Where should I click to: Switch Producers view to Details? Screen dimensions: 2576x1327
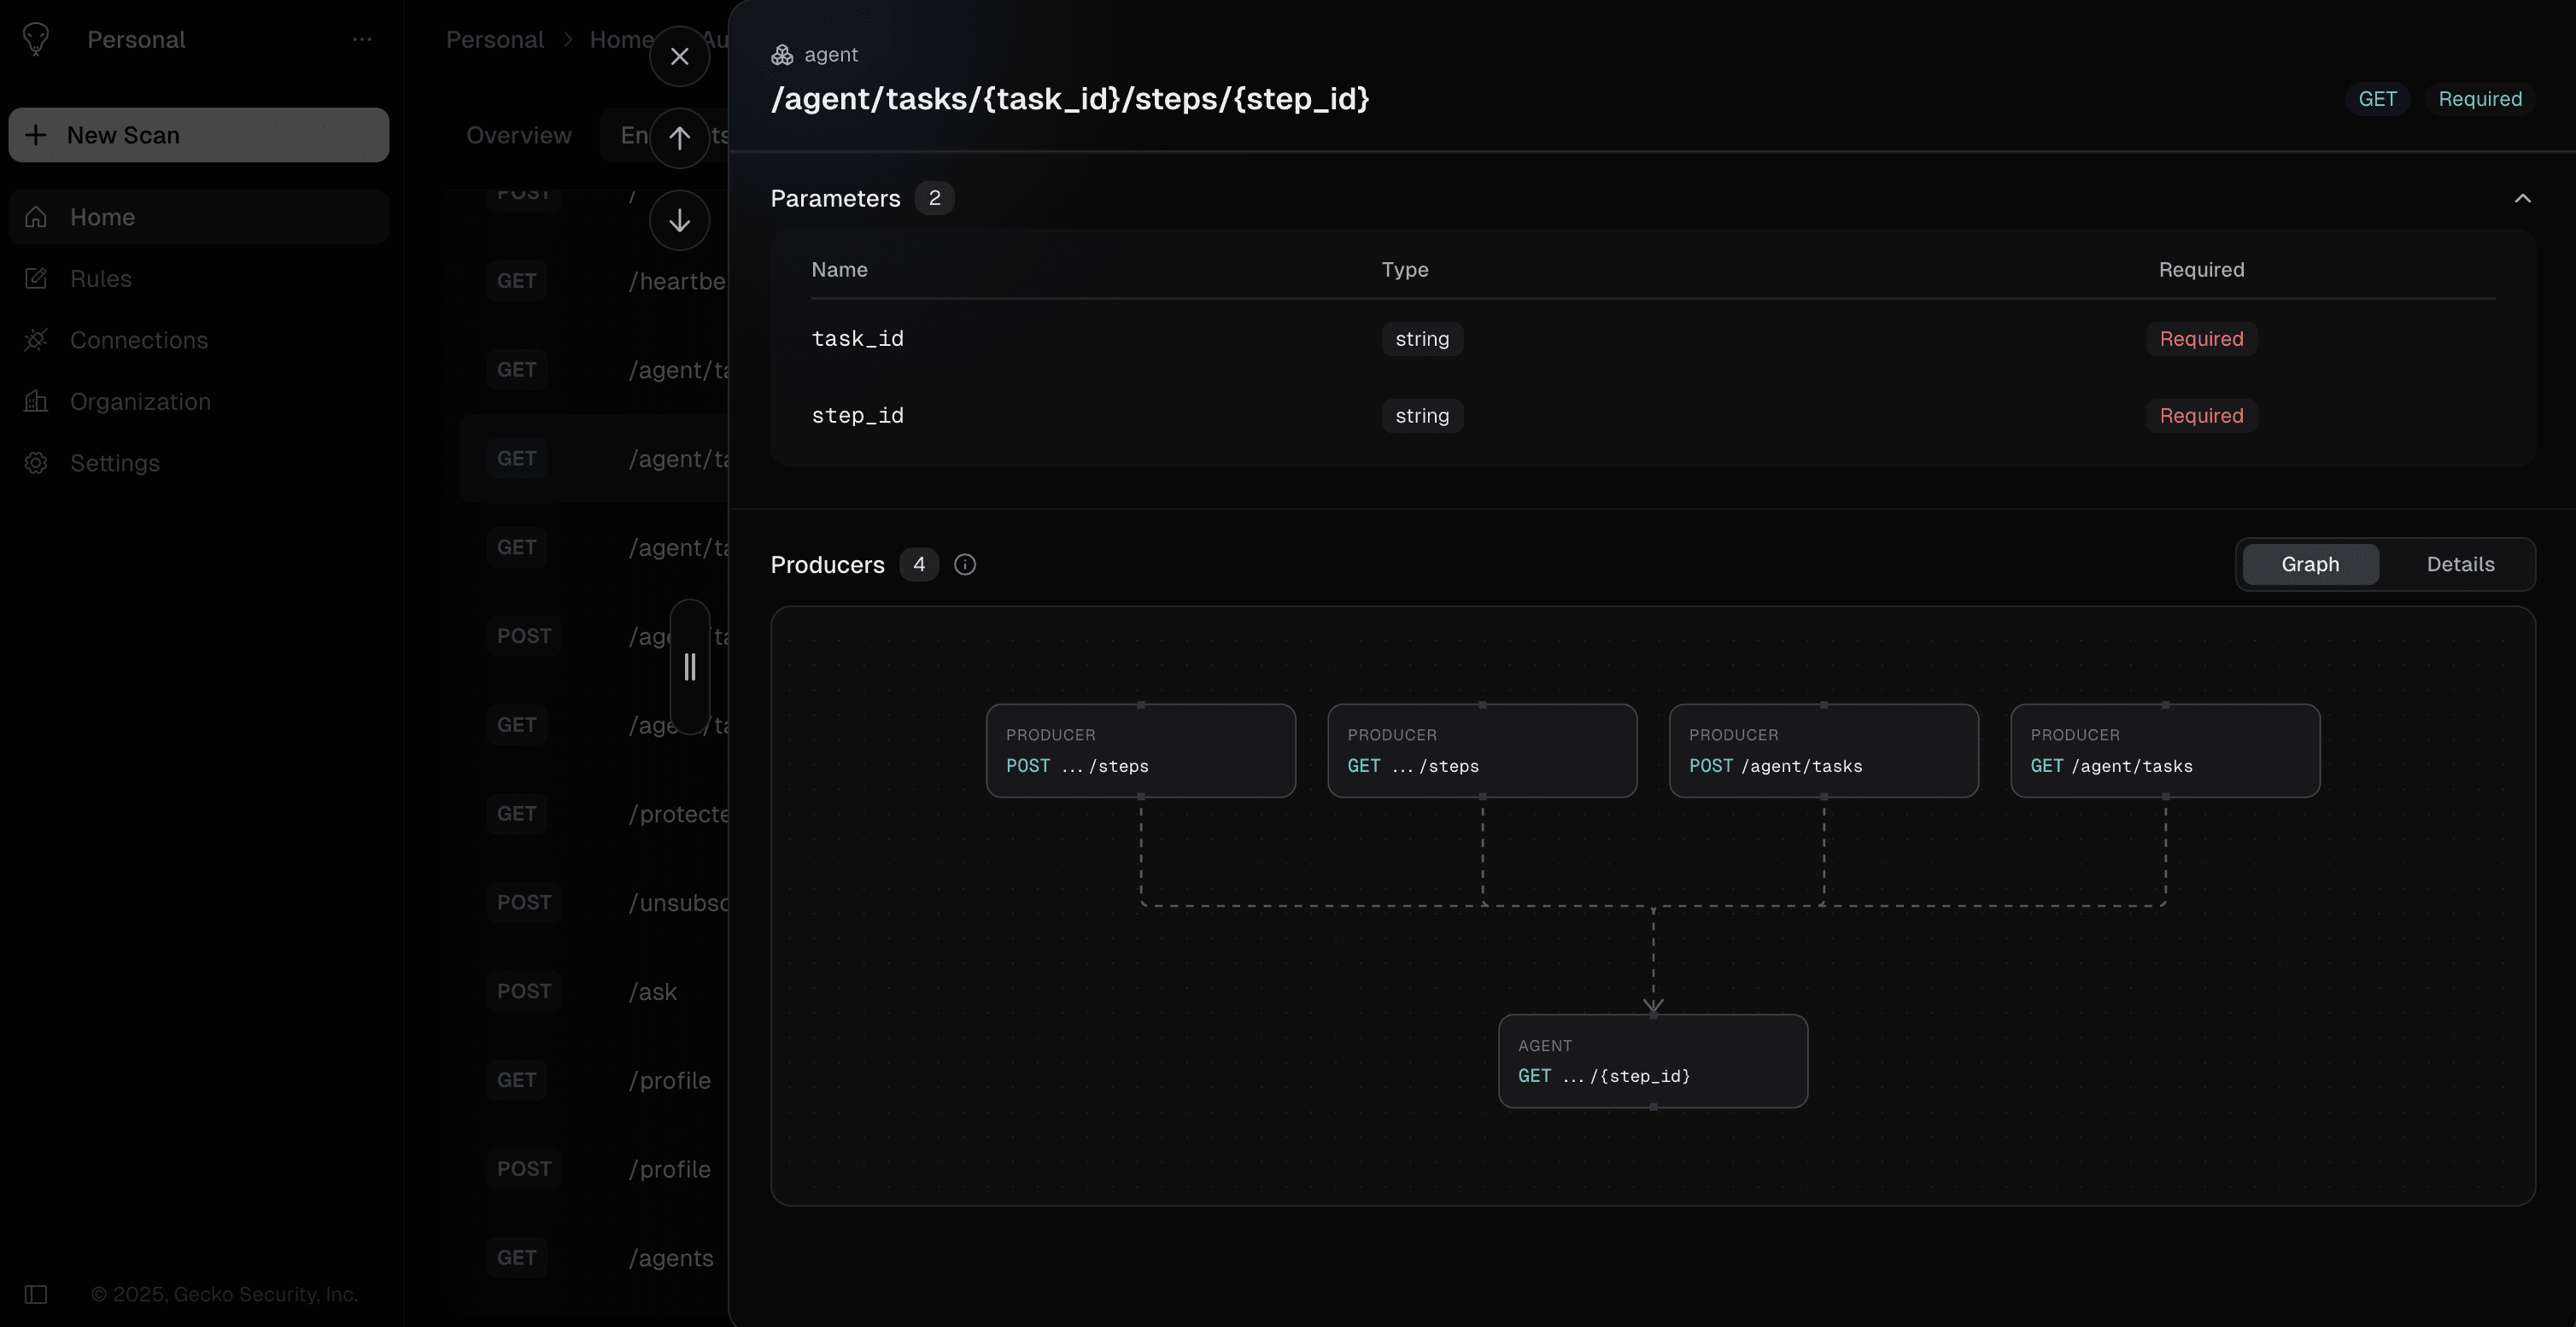[2459, 565]
